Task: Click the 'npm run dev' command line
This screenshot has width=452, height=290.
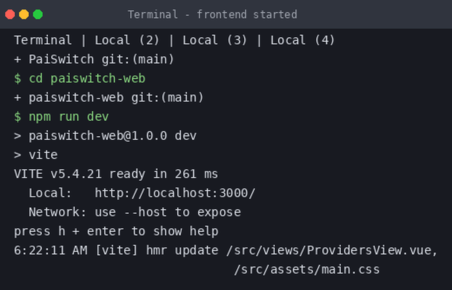Action: click(61, 117)
